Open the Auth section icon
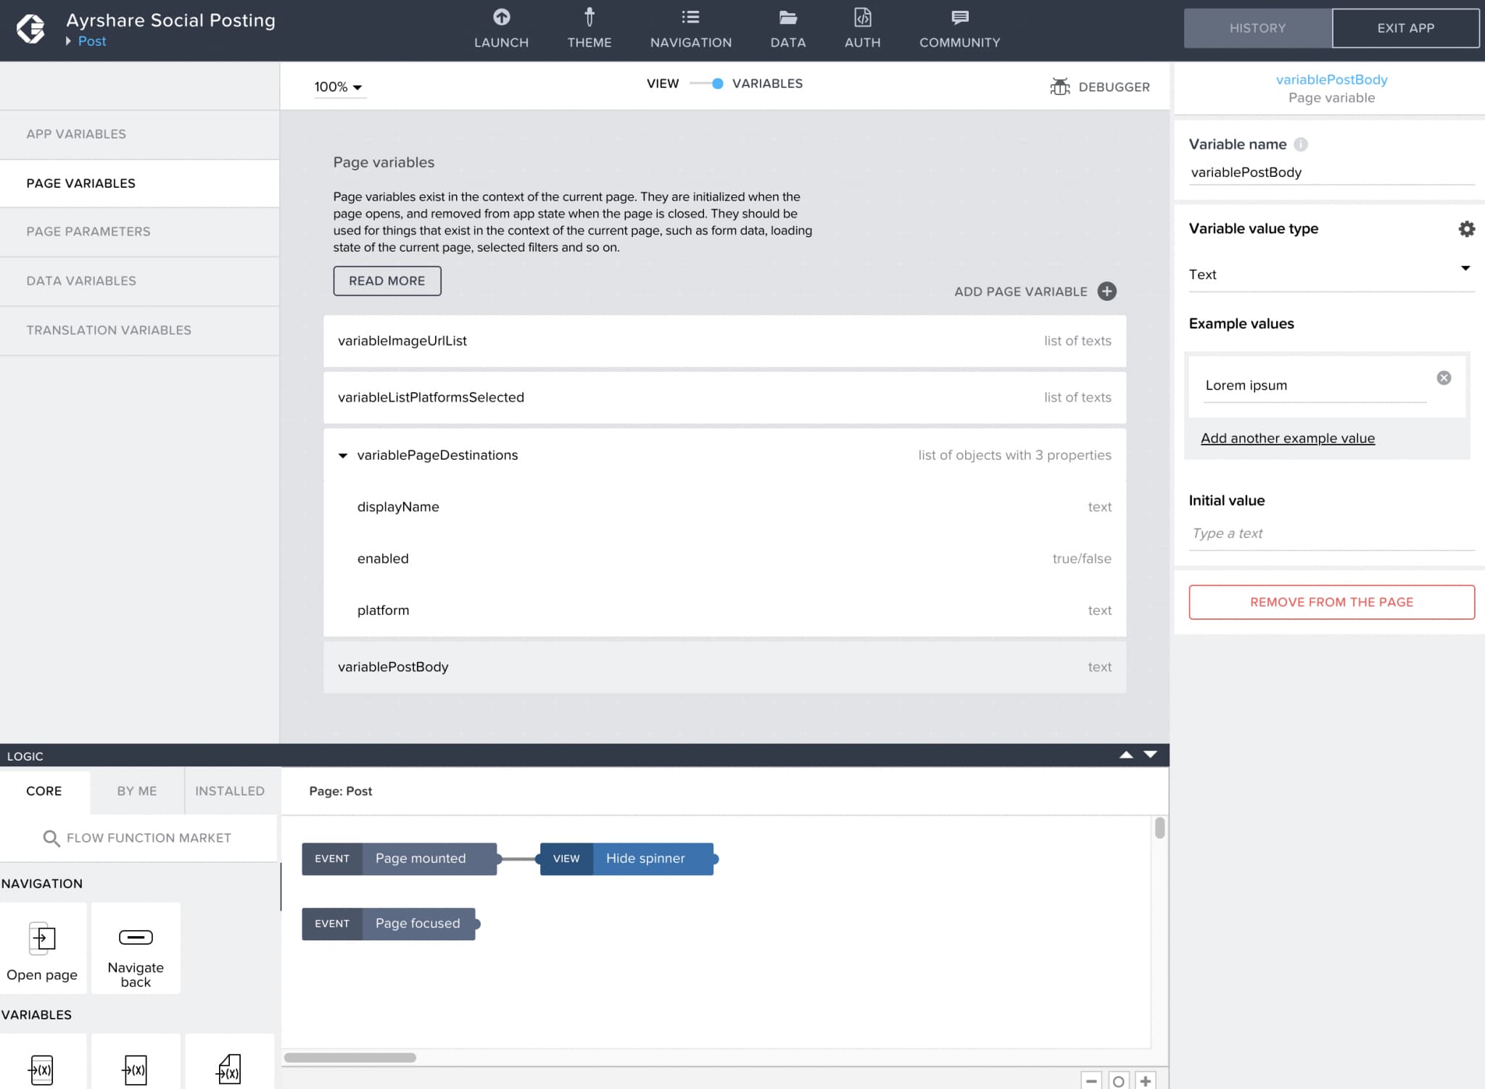The height and width of the screenshot is (1089, 1485). tap(861, 29)
